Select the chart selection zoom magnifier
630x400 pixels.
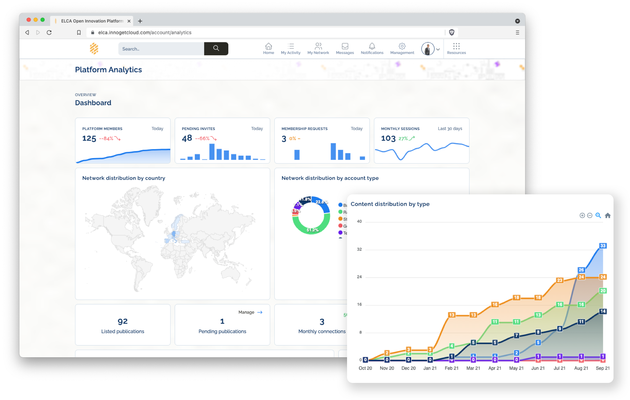point(598,215)
